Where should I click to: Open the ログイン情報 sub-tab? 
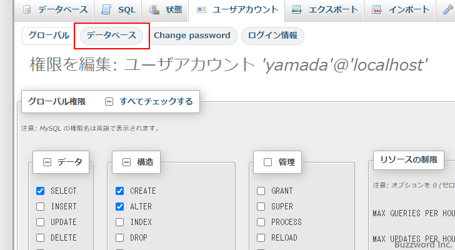point(272,36)
